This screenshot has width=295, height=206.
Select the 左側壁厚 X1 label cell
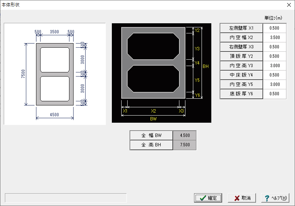coord(241,28)
